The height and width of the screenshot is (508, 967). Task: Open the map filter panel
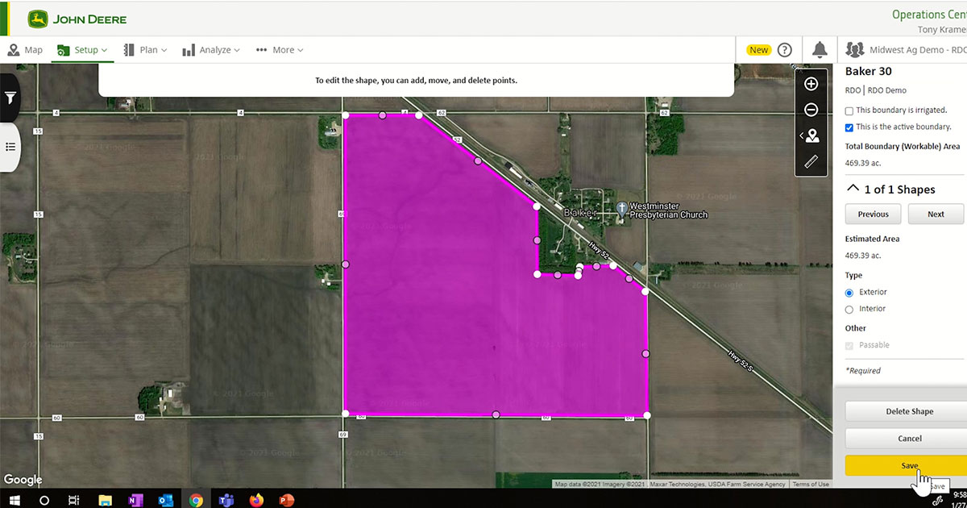coord(10,98)
